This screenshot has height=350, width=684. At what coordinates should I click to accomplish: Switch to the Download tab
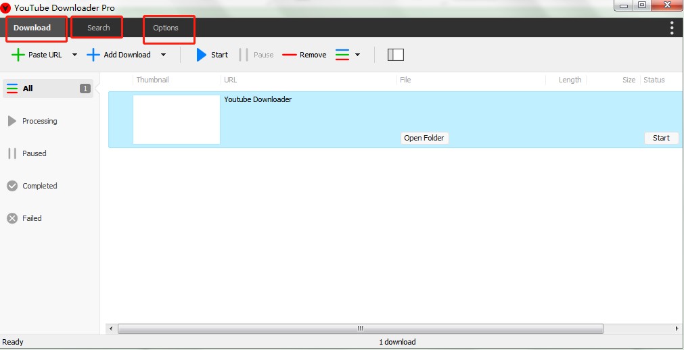coord(32,28)
